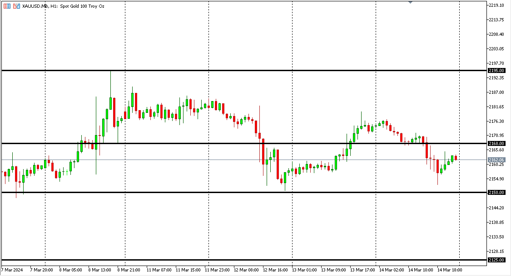This screenshot has height=276, width=511.
Task: Click the 2208.40 value on price scale
Action: (x=496, y=34)
